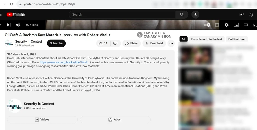
Task: Open the Stanford University Press sup.org link
Action: point(65,62)
